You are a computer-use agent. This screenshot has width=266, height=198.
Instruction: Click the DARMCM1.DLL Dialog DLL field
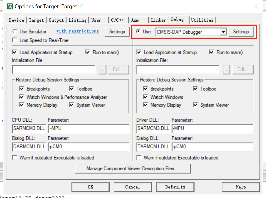coord(29,147)
